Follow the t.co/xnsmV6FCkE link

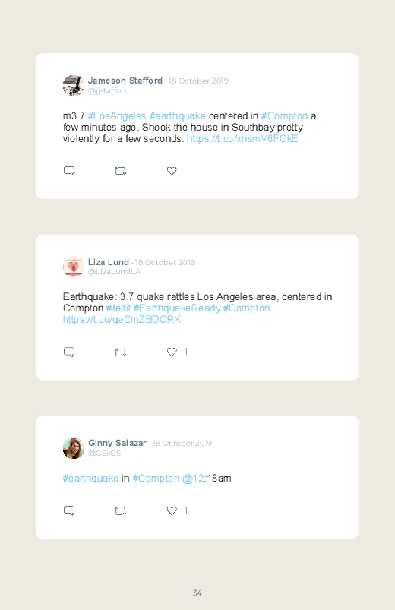tap(242, 139)
